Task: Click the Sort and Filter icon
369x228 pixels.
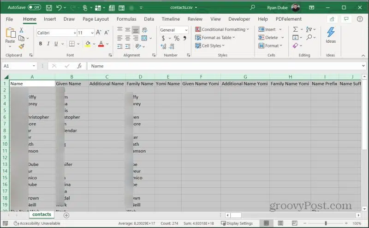Action: click(x=309, y=29)
